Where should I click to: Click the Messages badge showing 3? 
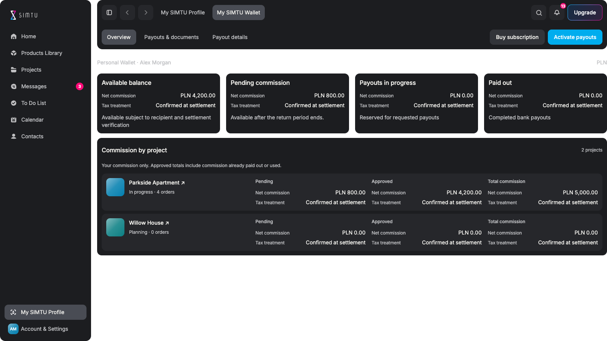tap(80, 86)
